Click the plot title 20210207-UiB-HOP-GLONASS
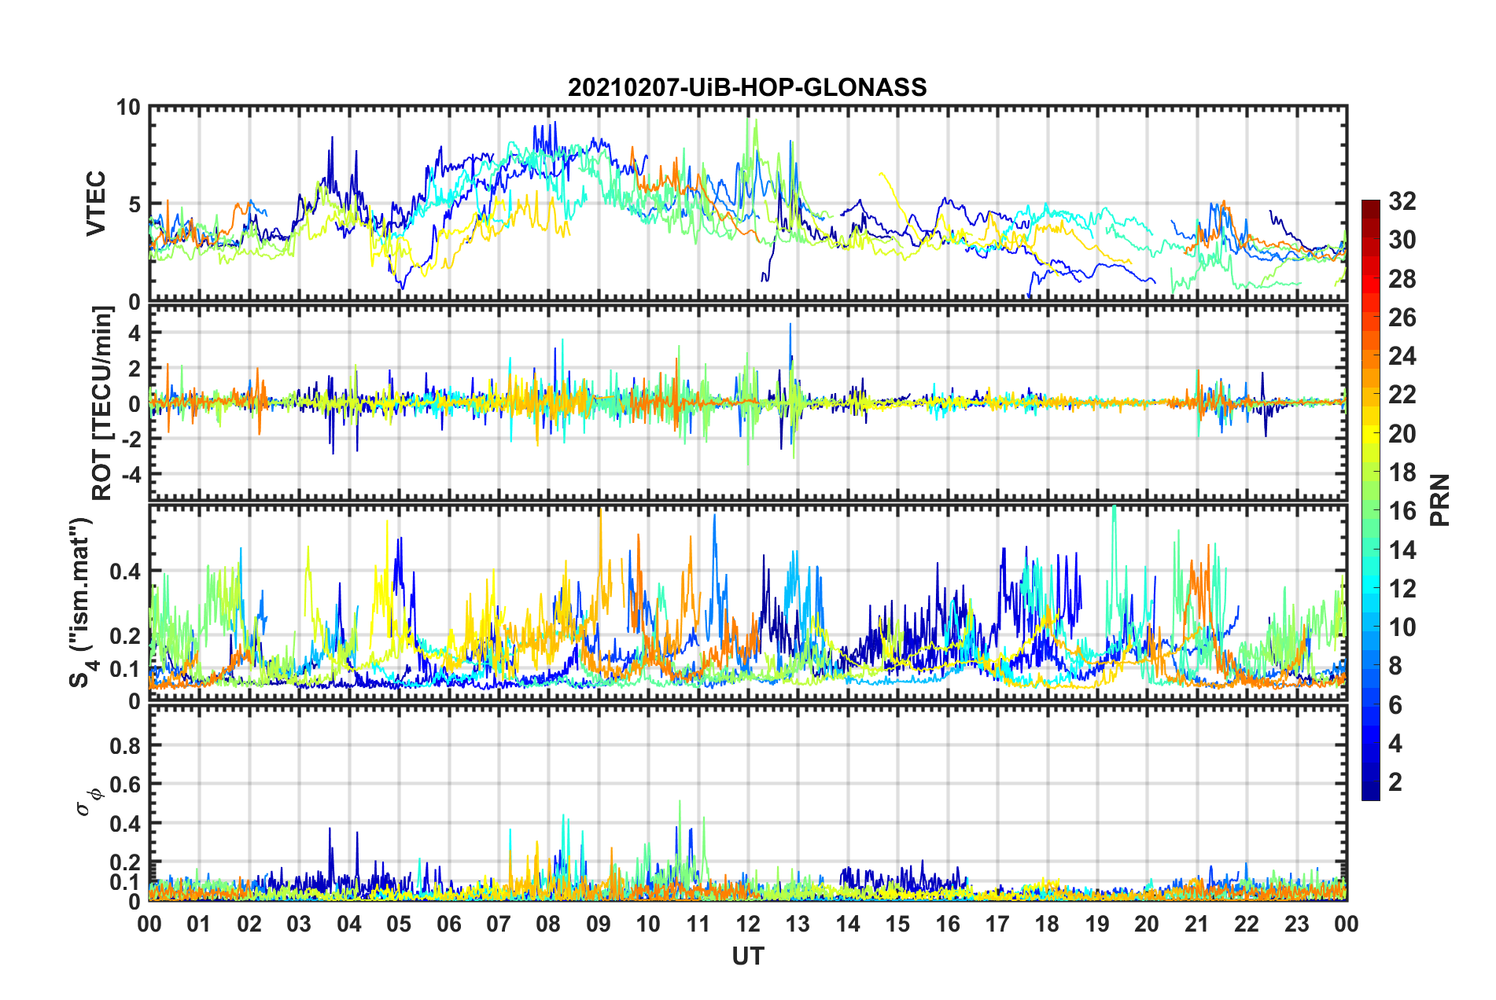The height and width of the screenshot is (1000, 1496). (x=747, y=87)
